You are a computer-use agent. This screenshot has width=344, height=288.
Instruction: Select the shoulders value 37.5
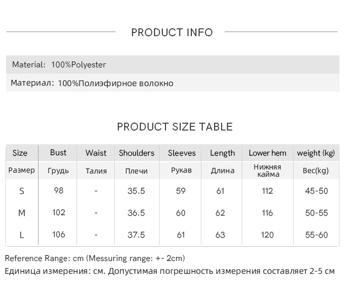pyautogui.click(x=136, y=235)
